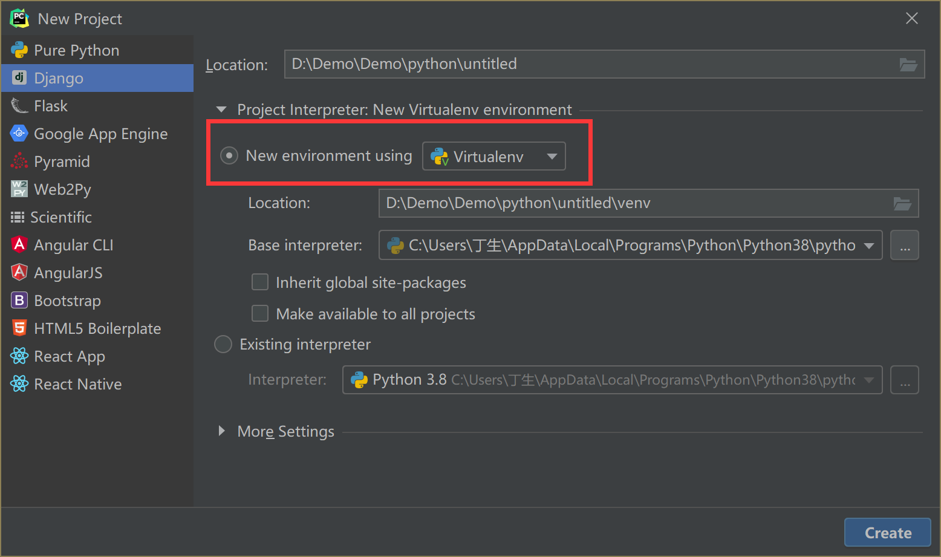Select New environment using radio button
Image resolution: width=941 pixels, height=557 pixels.
(229, 156)
